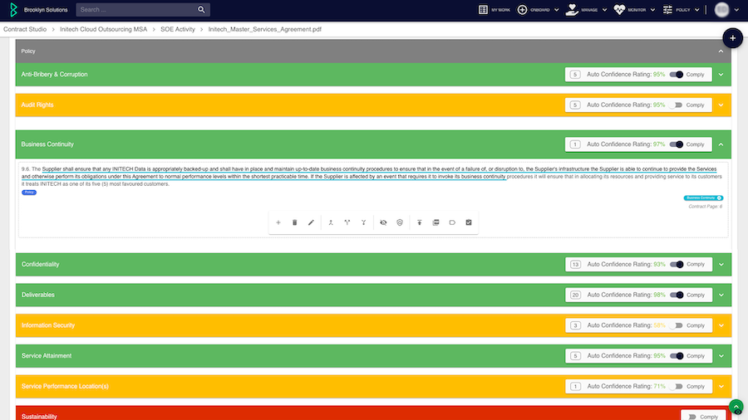Expand the Deliverables row chevron
Screen dimensions: 748x420
[x=721, y=295]
